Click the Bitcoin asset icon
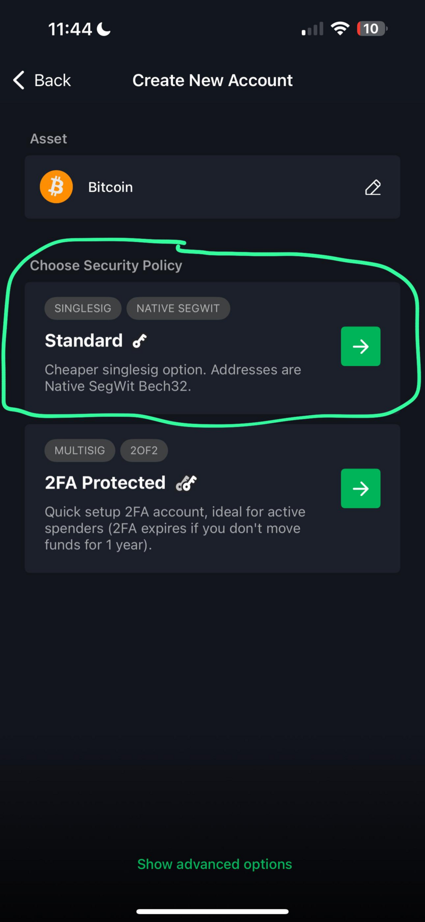The image size is (425, 922). coord(56,187)
